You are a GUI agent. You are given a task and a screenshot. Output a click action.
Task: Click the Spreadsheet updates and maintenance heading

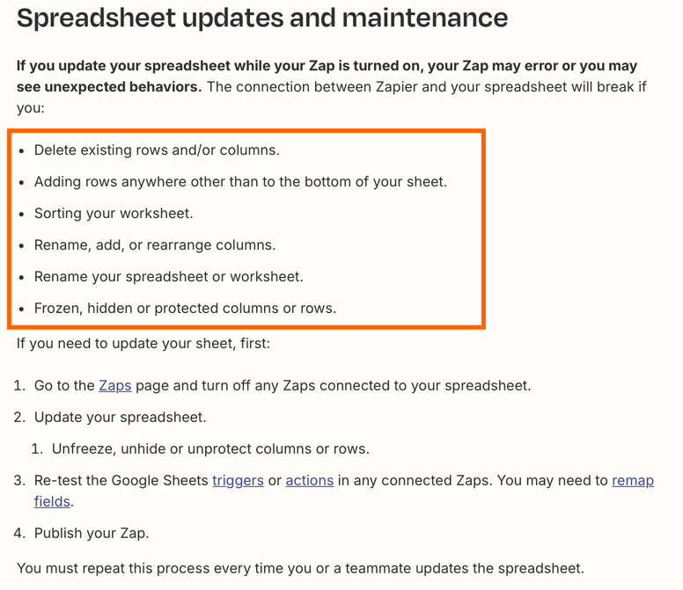262,18
